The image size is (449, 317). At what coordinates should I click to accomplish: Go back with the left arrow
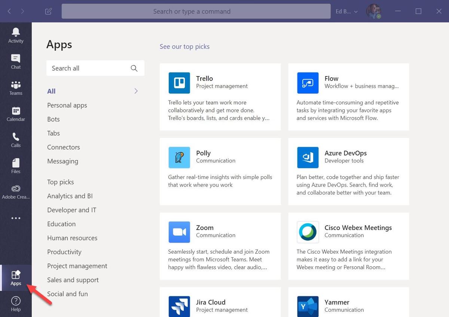(x=9, y=11)
